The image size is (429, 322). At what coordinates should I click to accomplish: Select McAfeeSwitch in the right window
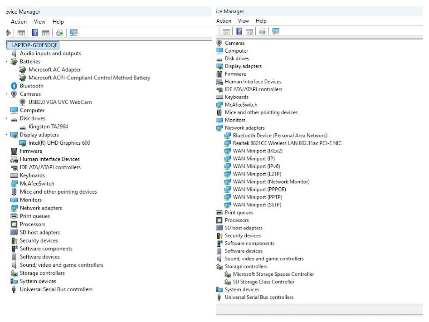(x=241, y=104)
